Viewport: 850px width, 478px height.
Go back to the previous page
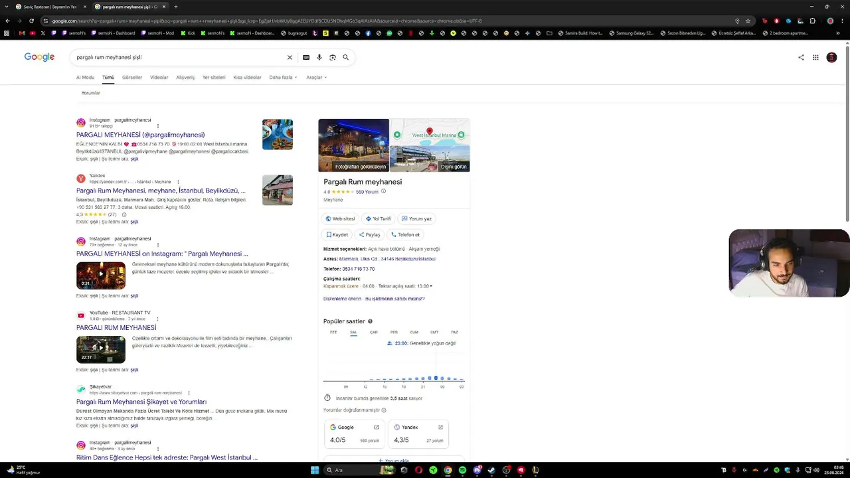[x=7, y=21]
